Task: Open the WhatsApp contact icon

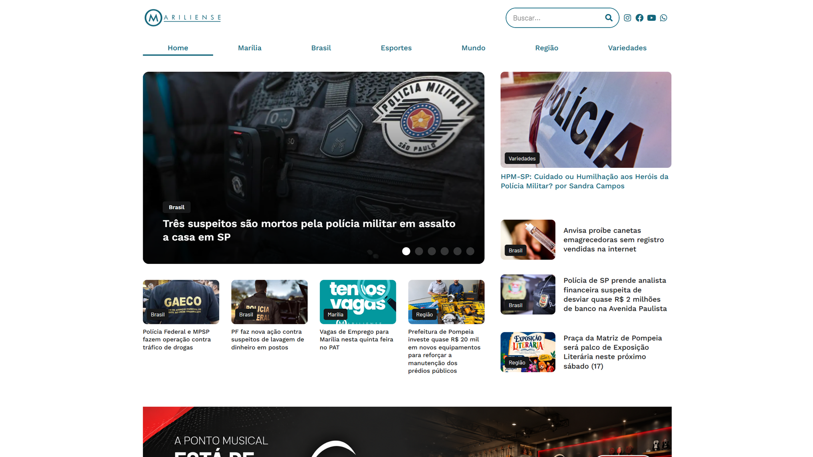Action: [x=663, y=18]
